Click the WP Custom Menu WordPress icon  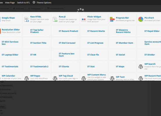84,78
